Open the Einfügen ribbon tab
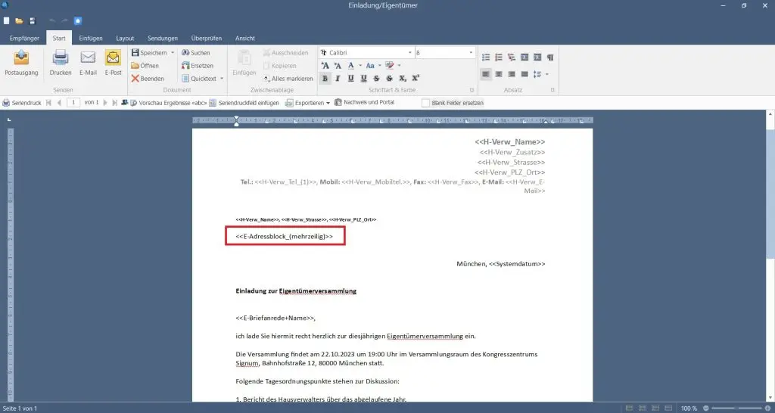Image resolution: width=775 pixels, height=413 pixels. [91, 38]
